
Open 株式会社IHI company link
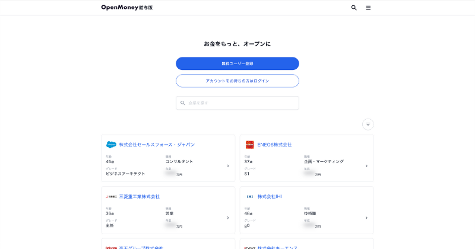[270, 197]
